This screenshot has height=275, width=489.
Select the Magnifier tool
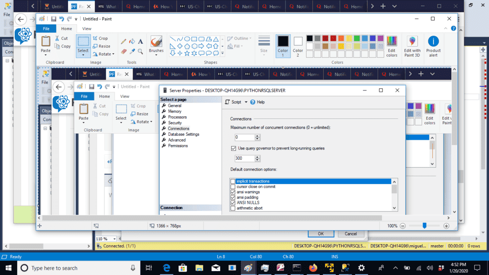(x=140, y=51)
